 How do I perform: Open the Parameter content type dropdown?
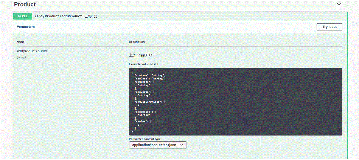point(158,145)
